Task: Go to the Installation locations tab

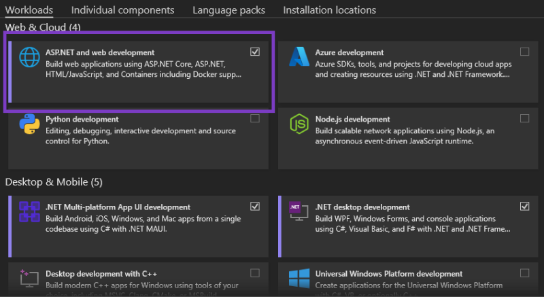Action: coord(330,10)
